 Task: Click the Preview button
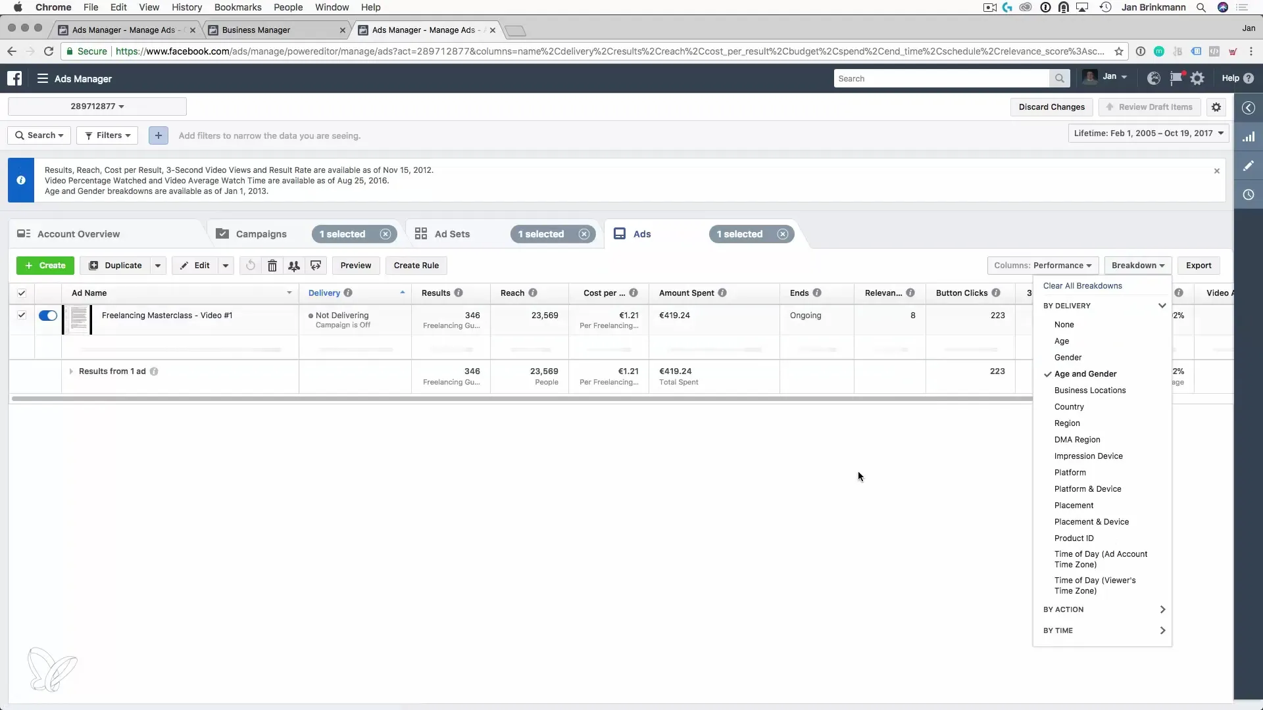(x=356, y=266)
